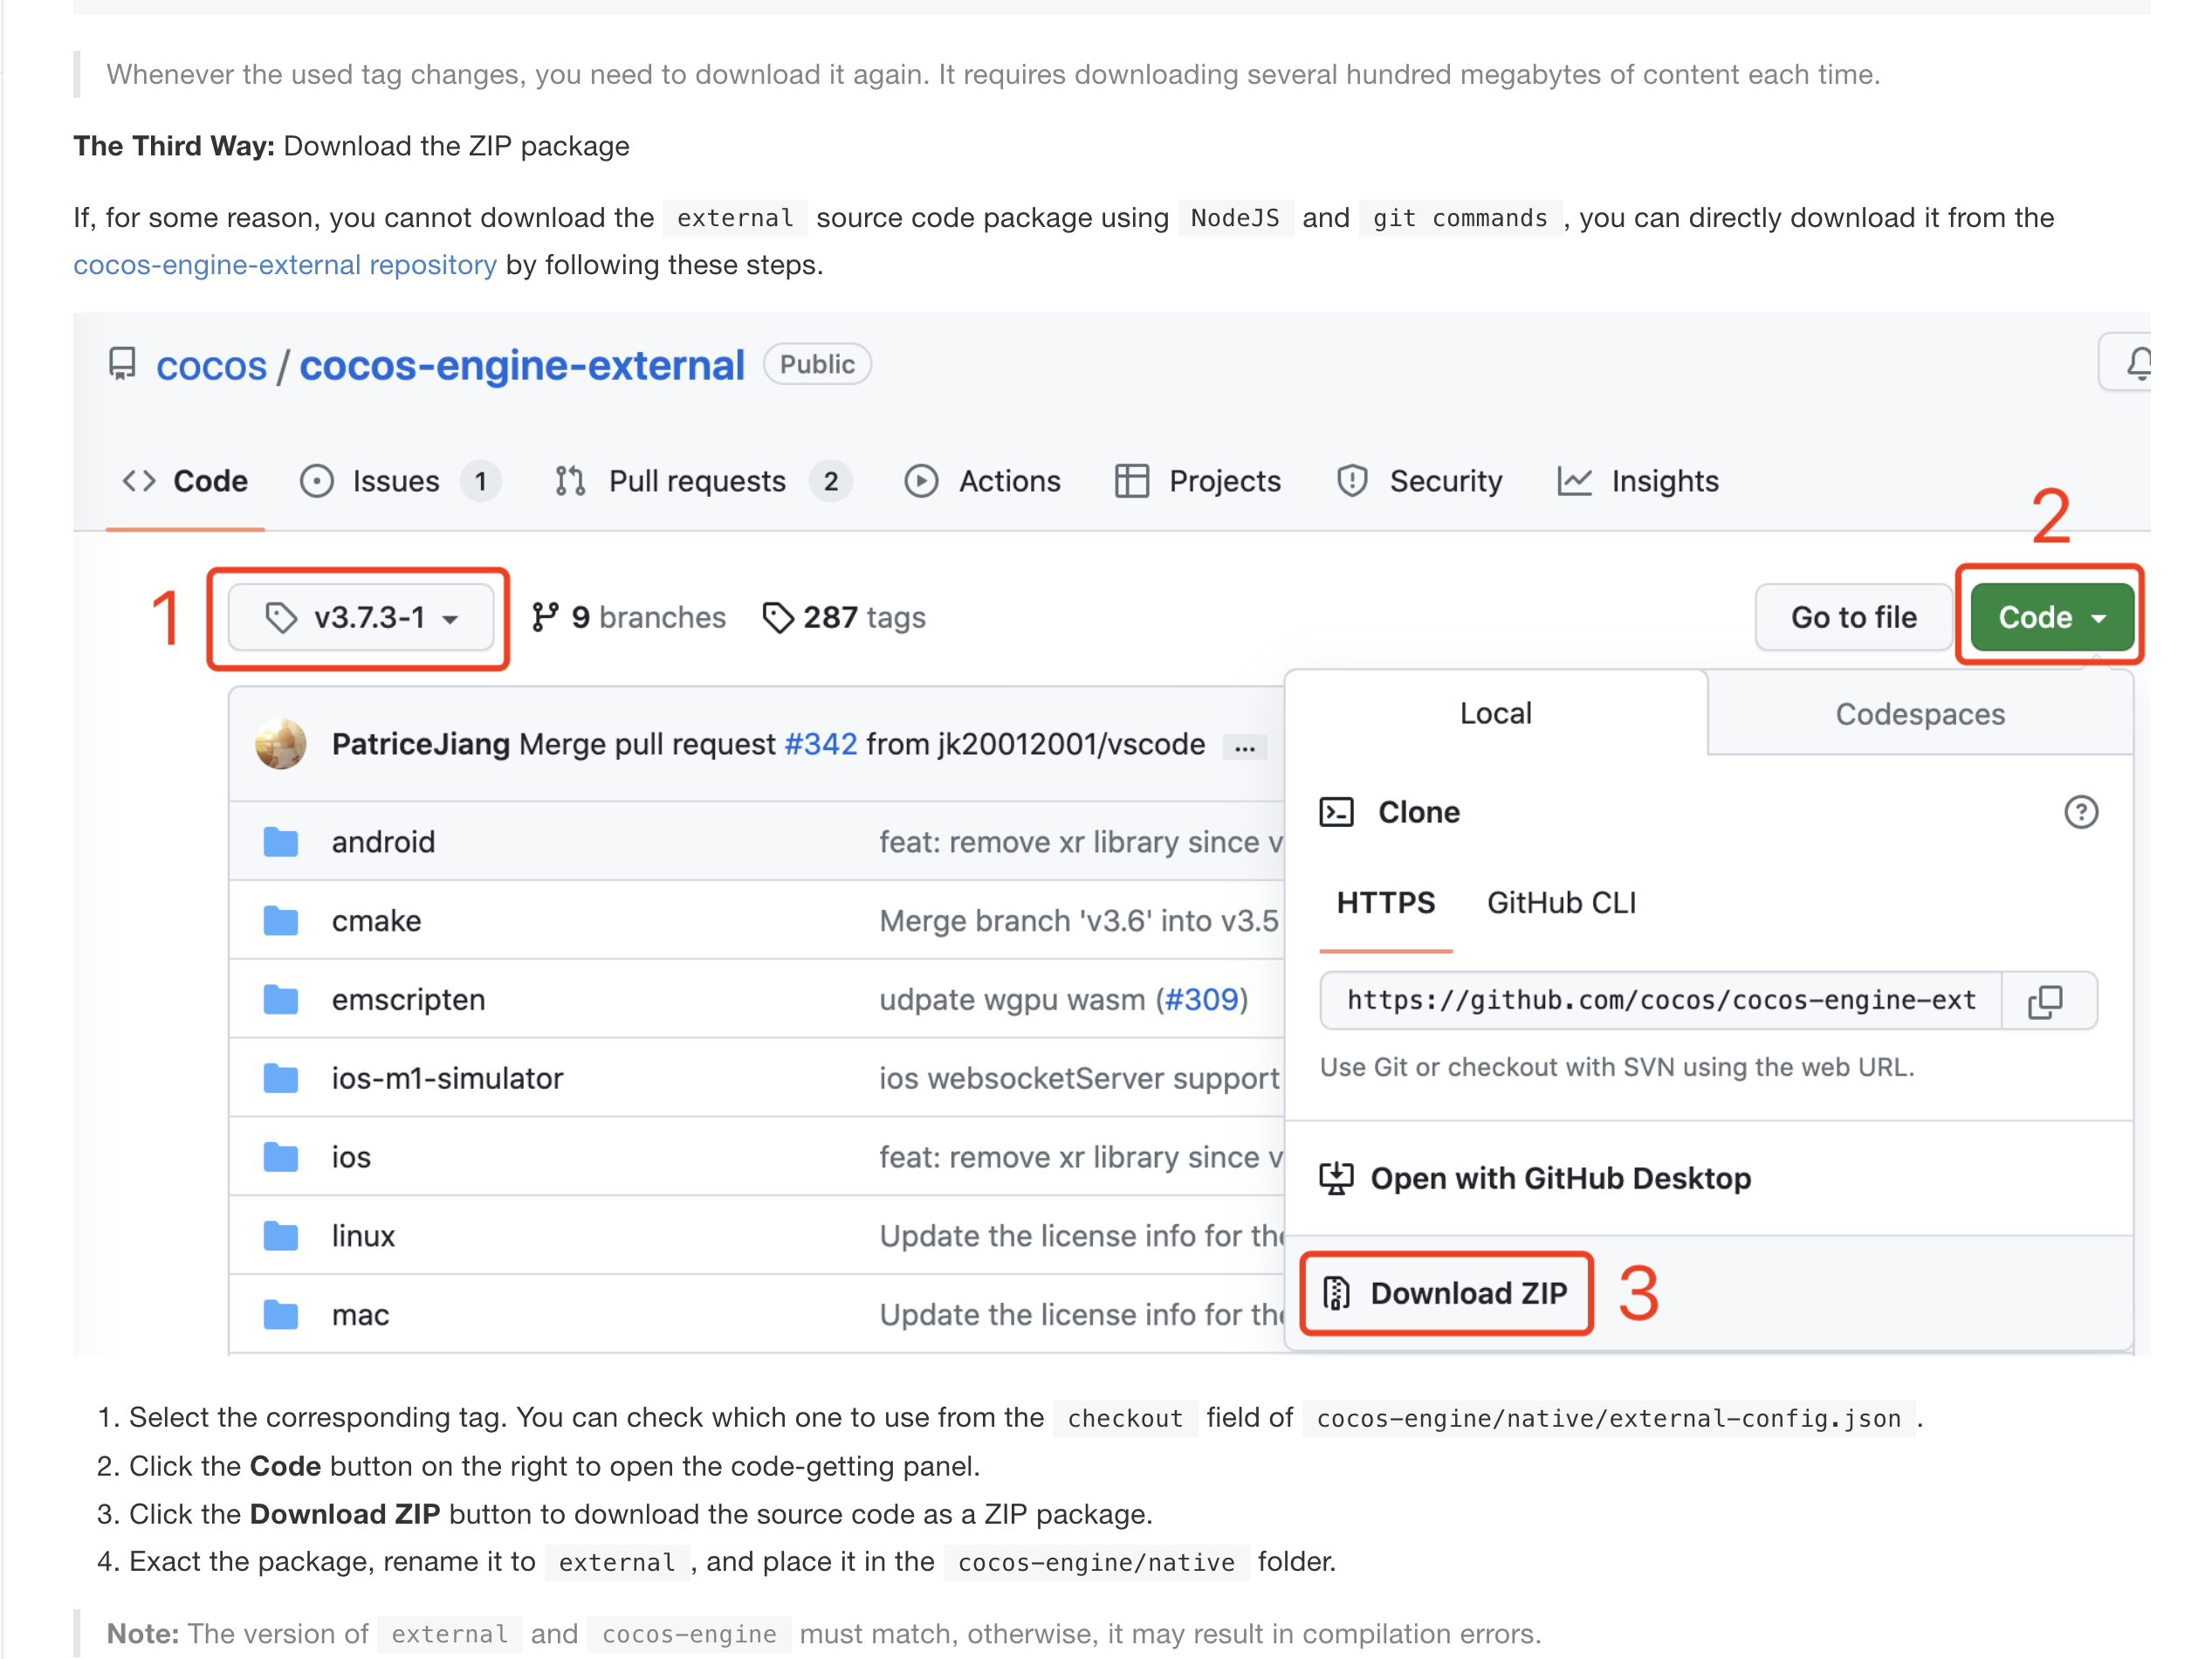Select the GitHub CLI clone tab

(1561, 903)
